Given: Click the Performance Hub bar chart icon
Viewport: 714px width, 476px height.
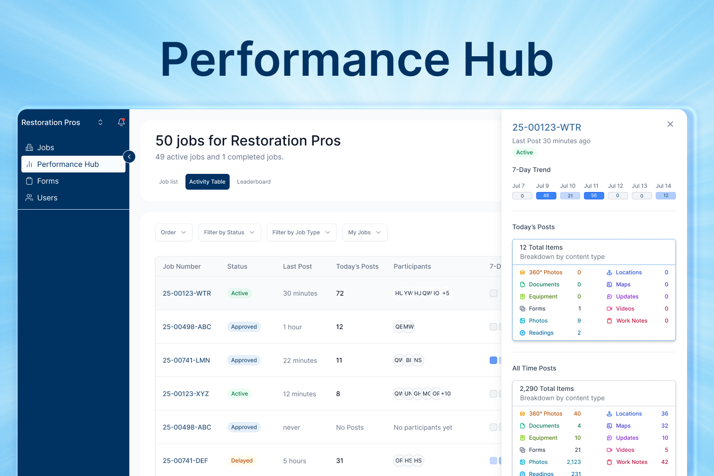Looking at the screenshot, I should (x=29, y=164).
